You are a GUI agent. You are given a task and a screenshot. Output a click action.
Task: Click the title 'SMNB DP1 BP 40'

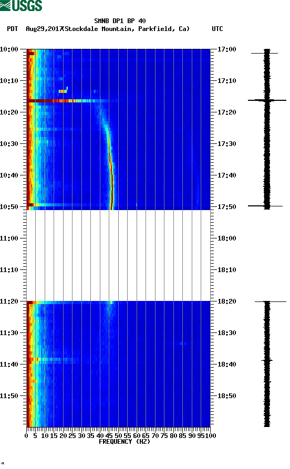point(120,21)
